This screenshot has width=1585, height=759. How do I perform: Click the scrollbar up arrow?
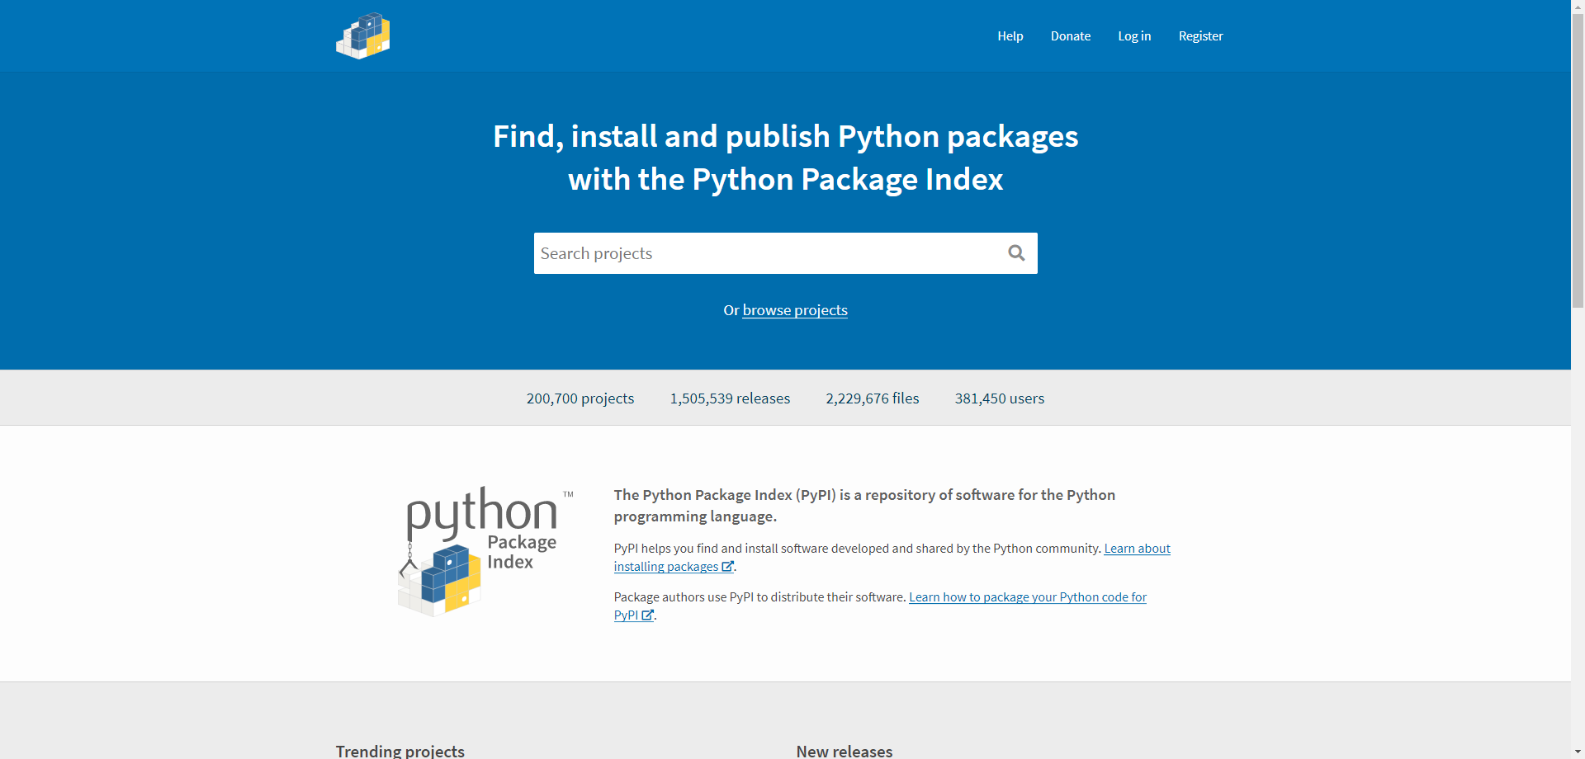(x=1578, y=6)
